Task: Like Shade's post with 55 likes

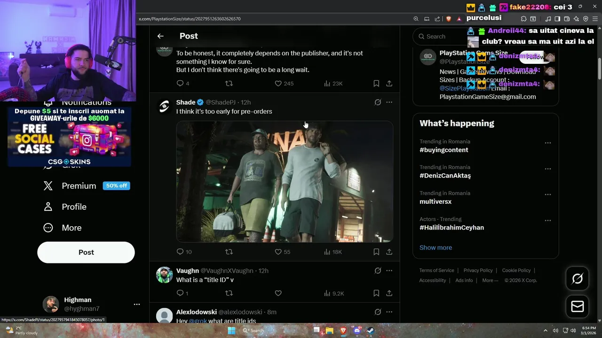Action: 283,252
